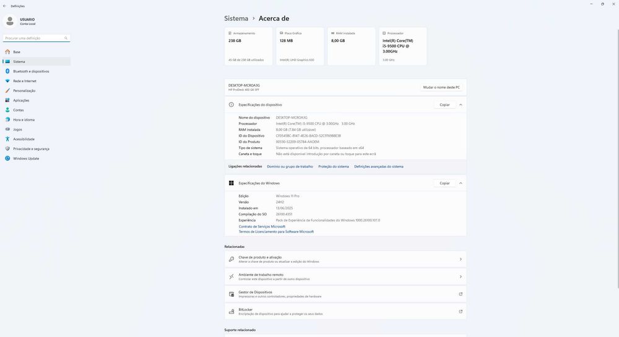
Task: Go to Windows Update icon
Action: (x=7, y=158)
